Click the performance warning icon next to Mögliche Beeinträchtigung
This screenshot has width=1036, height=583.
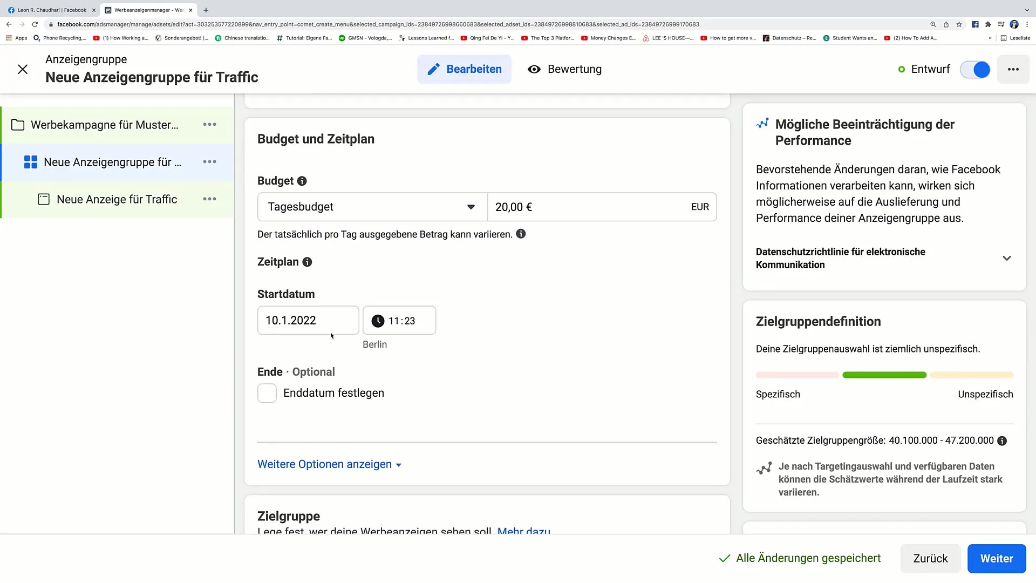[x=762, y=124]
